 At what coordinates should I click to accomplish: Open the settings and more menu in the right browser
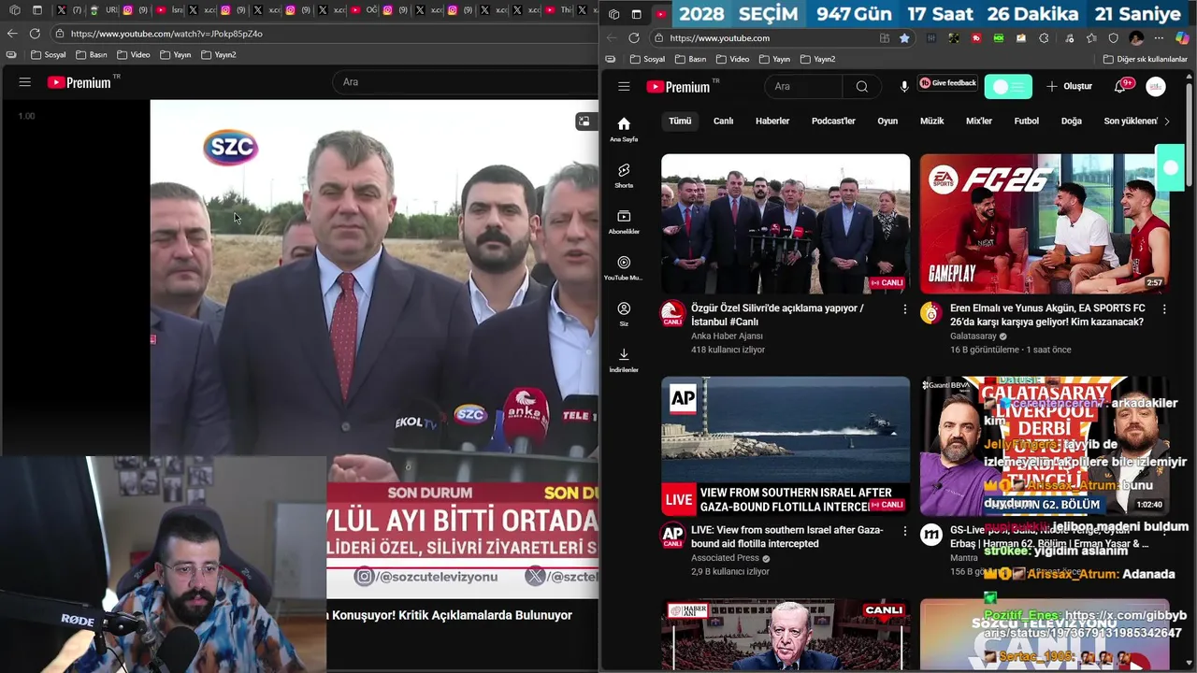(1159, 38)
